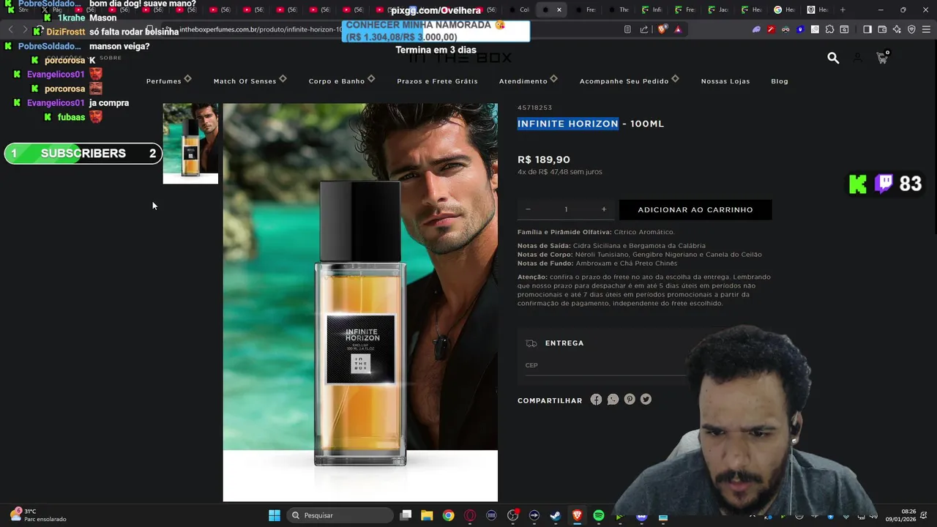
Task: Increase quantity with plus button
Action: 604,209
